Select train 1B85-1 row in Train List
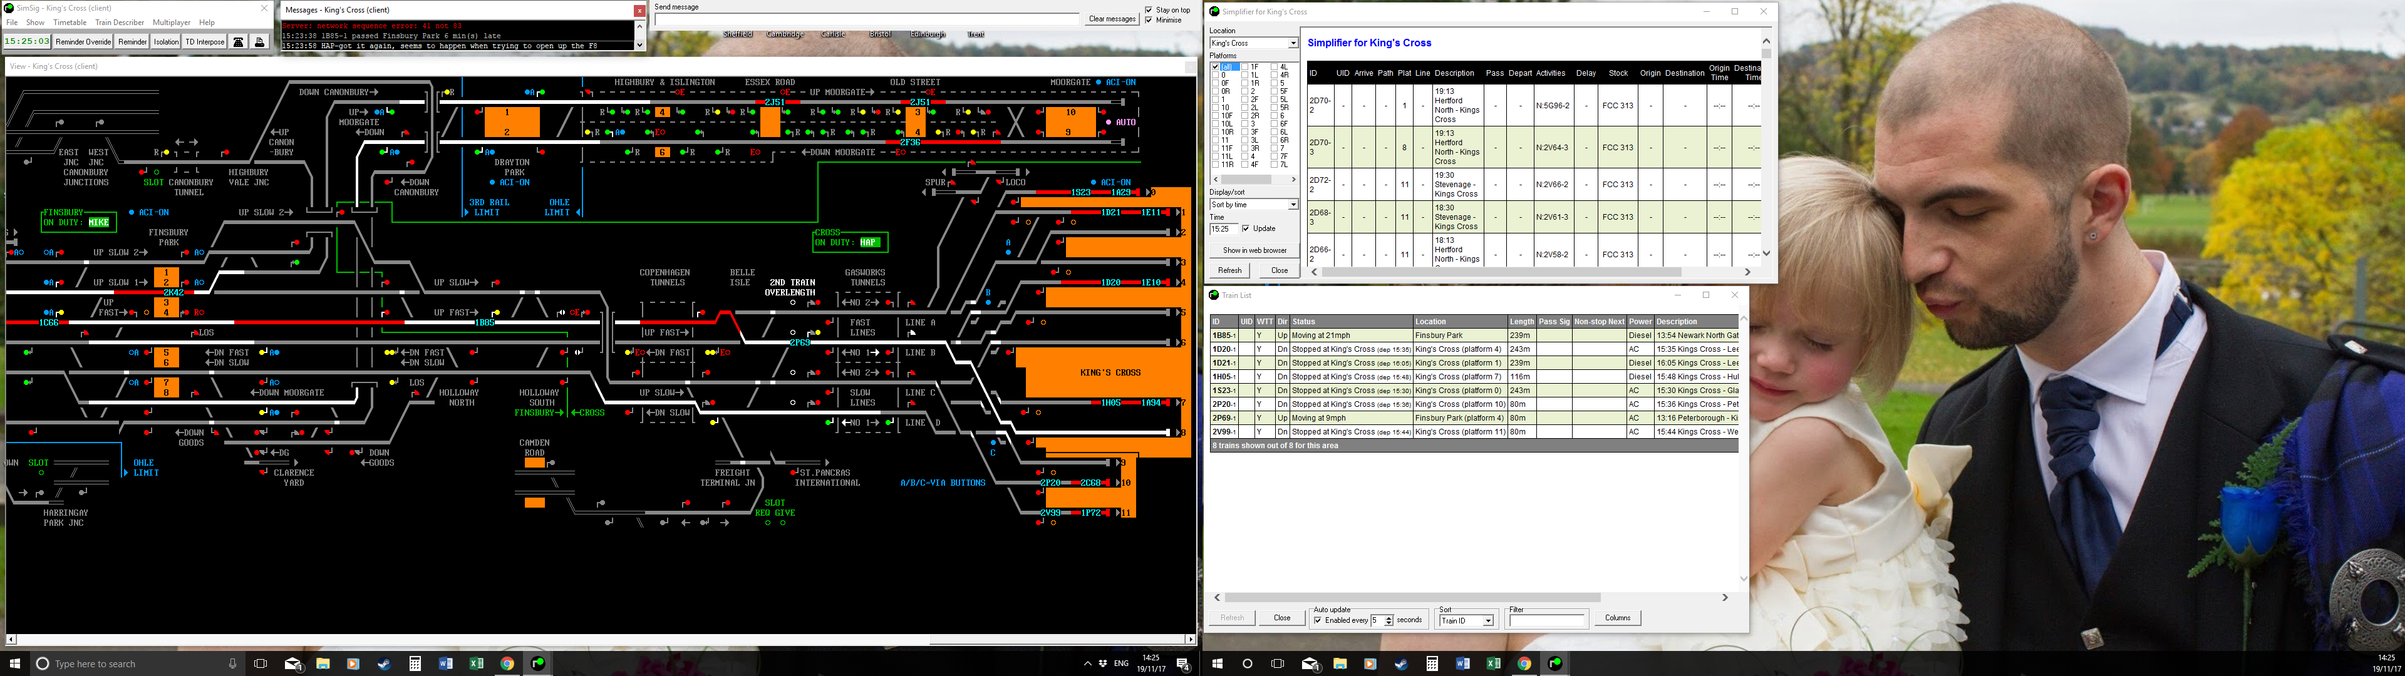This screenshot has width=2405, height=676. tap(1474, 335)
